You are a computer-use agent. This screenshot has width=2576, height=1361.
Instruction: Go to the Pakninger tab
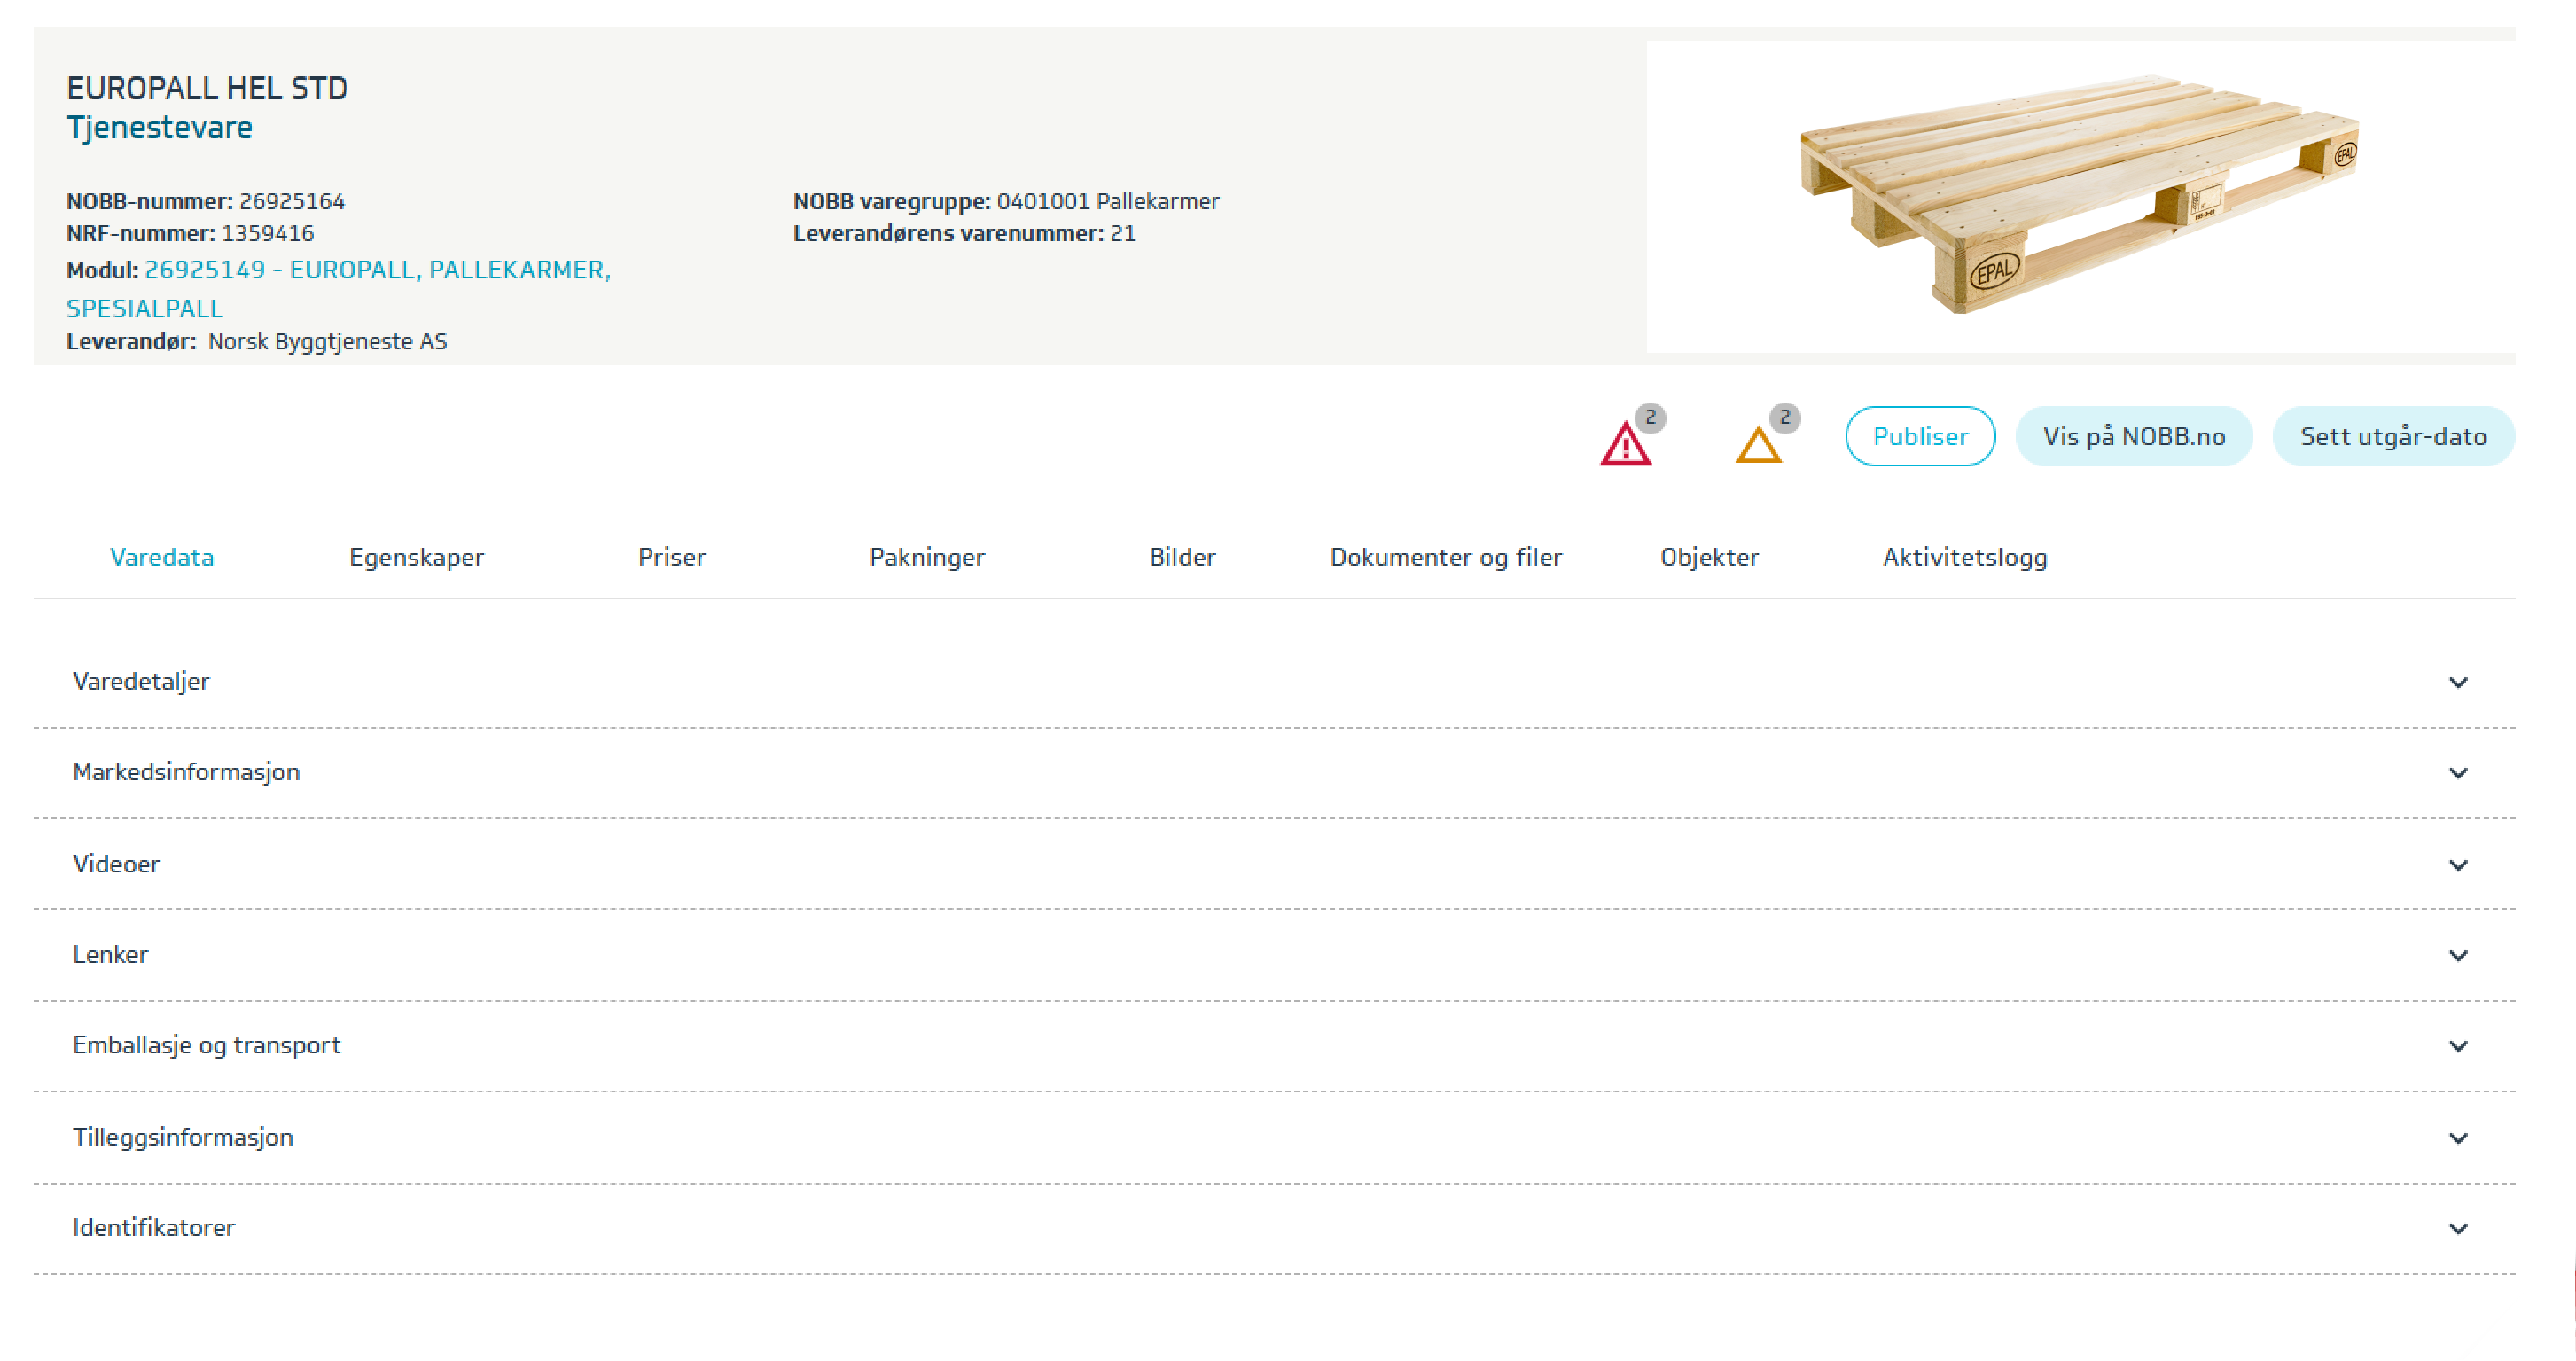point(926,557)
